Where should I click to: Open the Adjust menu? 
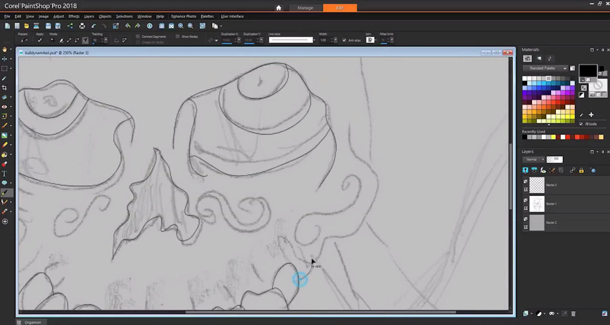point(59,16)
